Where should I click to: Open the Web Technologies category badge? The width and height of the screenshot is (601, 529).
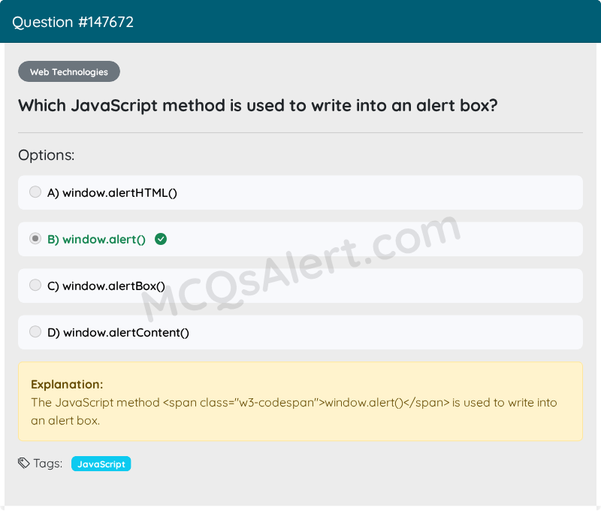pos(69,71)
